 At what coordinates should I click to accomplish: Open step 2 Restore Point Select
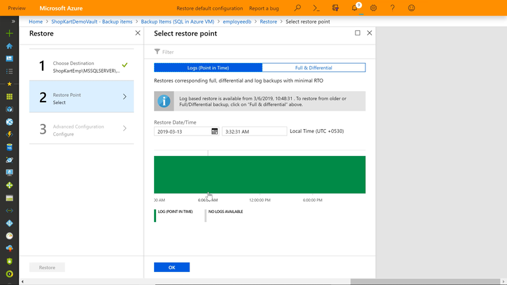pos(81,96)
